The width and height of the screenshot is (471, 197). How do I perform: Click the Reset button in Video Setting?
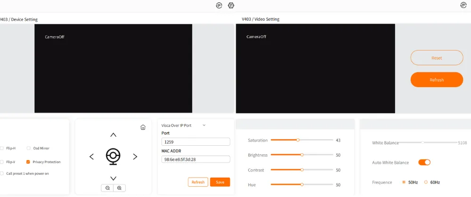[x=437, y=57]
